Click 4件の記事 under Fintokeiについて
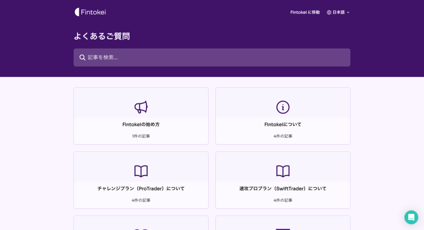This screenshot has height=230, width=424. pyautogui.click(x=283, y=136)
